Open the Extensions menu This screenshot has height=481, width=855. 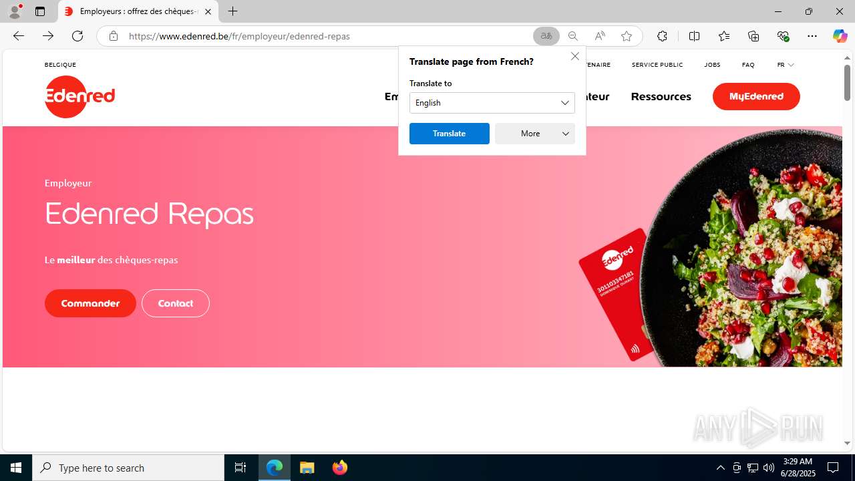662,36
